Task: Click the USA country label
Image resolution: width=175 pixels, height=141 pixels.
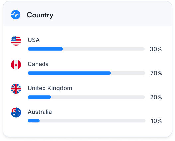Action: click(34, 40)
